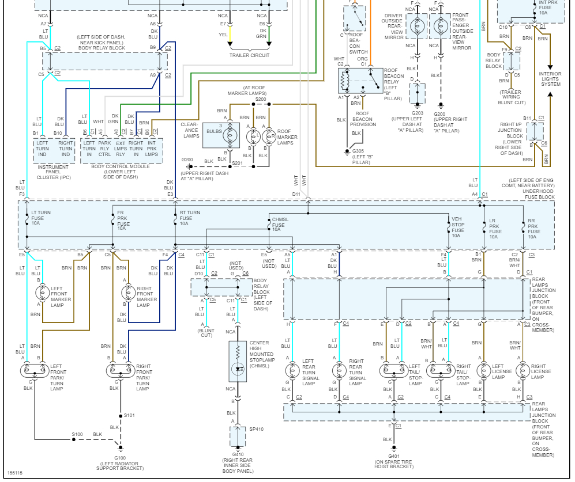The image size is (575, 482).
Task: Click the INT PRK FUSE 10A label
Action: (x=548, y=7)
